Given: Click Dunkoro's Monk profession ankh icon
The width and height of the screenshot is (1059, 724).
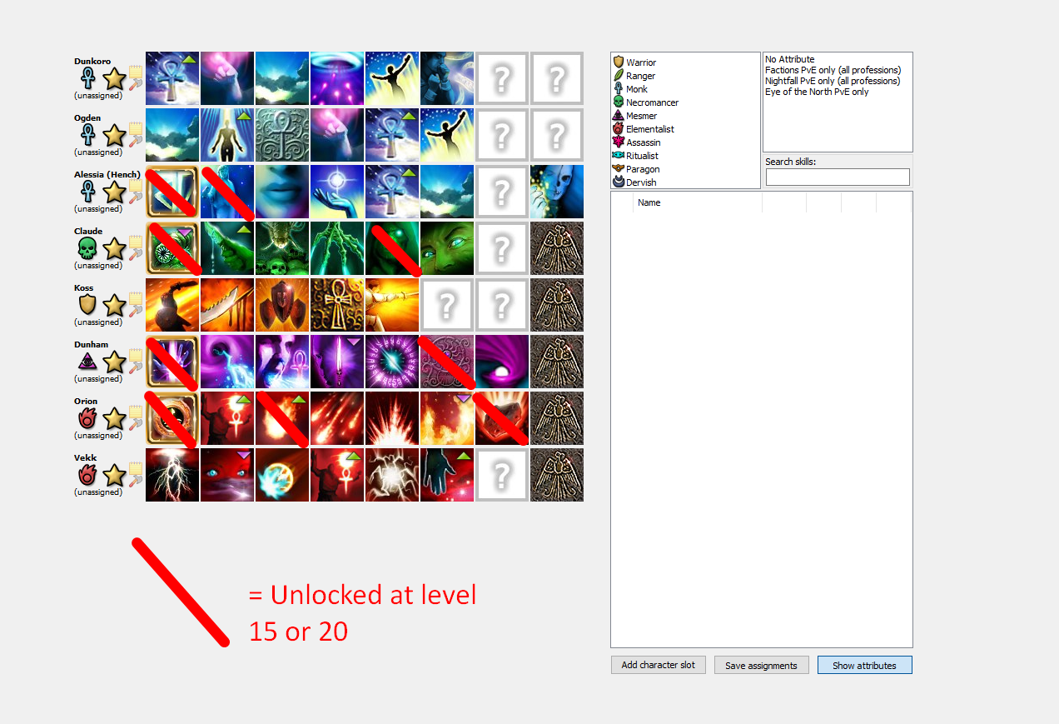Looking at the screenshot, I should pos(87,79).
